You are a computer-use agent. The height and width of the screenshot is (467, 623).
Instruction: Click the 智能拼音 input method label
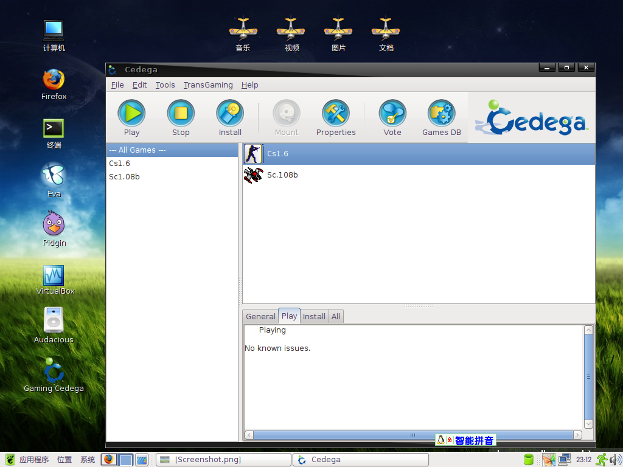point(474,440)
